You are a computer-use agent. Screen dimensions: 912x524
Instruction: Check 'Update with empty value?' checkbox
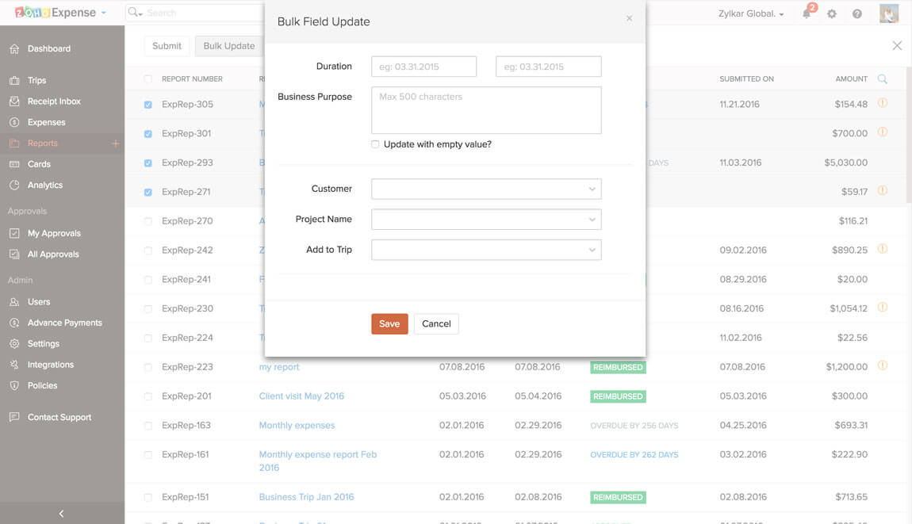coord(375,144)
